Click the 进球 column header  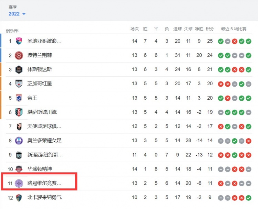178,29
